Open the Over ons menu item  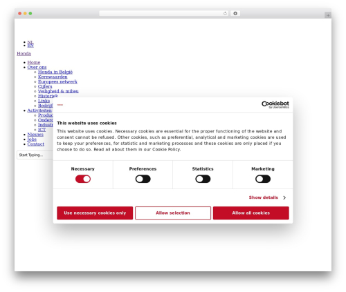click(x=37, y=67)
